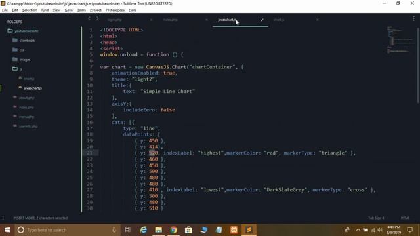
Task: Launch Internet Explorer from taskbar
Action: (144, 230)
